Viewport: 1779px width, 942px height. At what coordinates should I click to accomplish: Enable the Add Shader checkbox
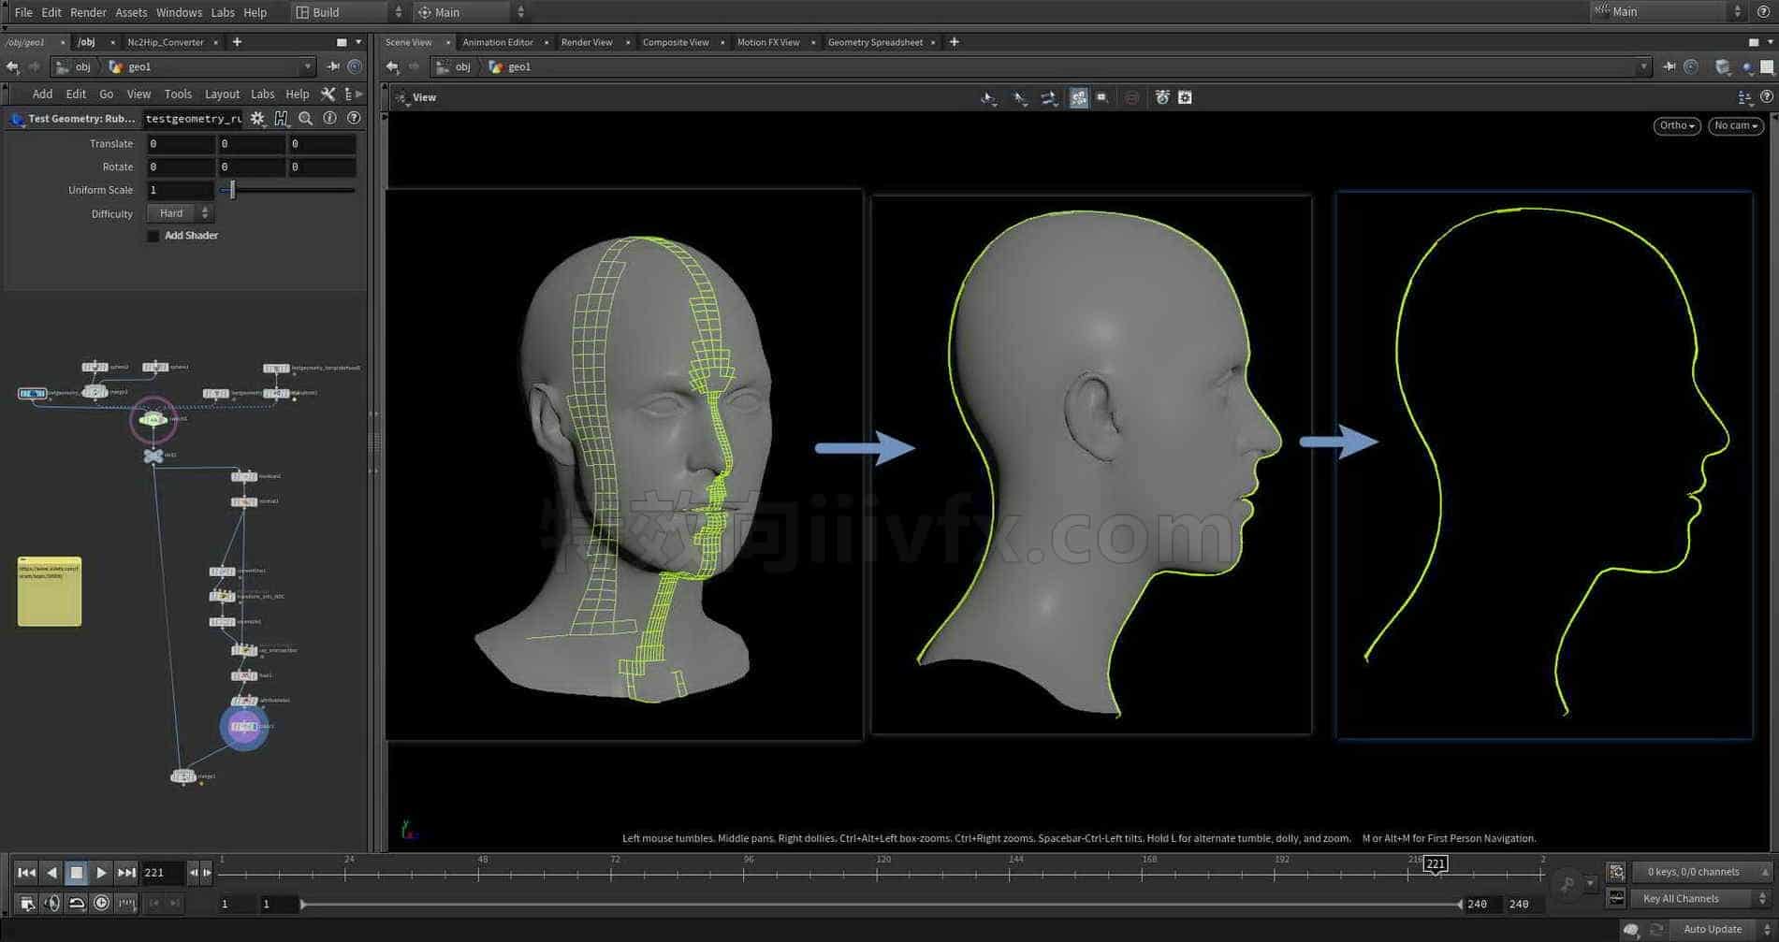coord(153,236)
